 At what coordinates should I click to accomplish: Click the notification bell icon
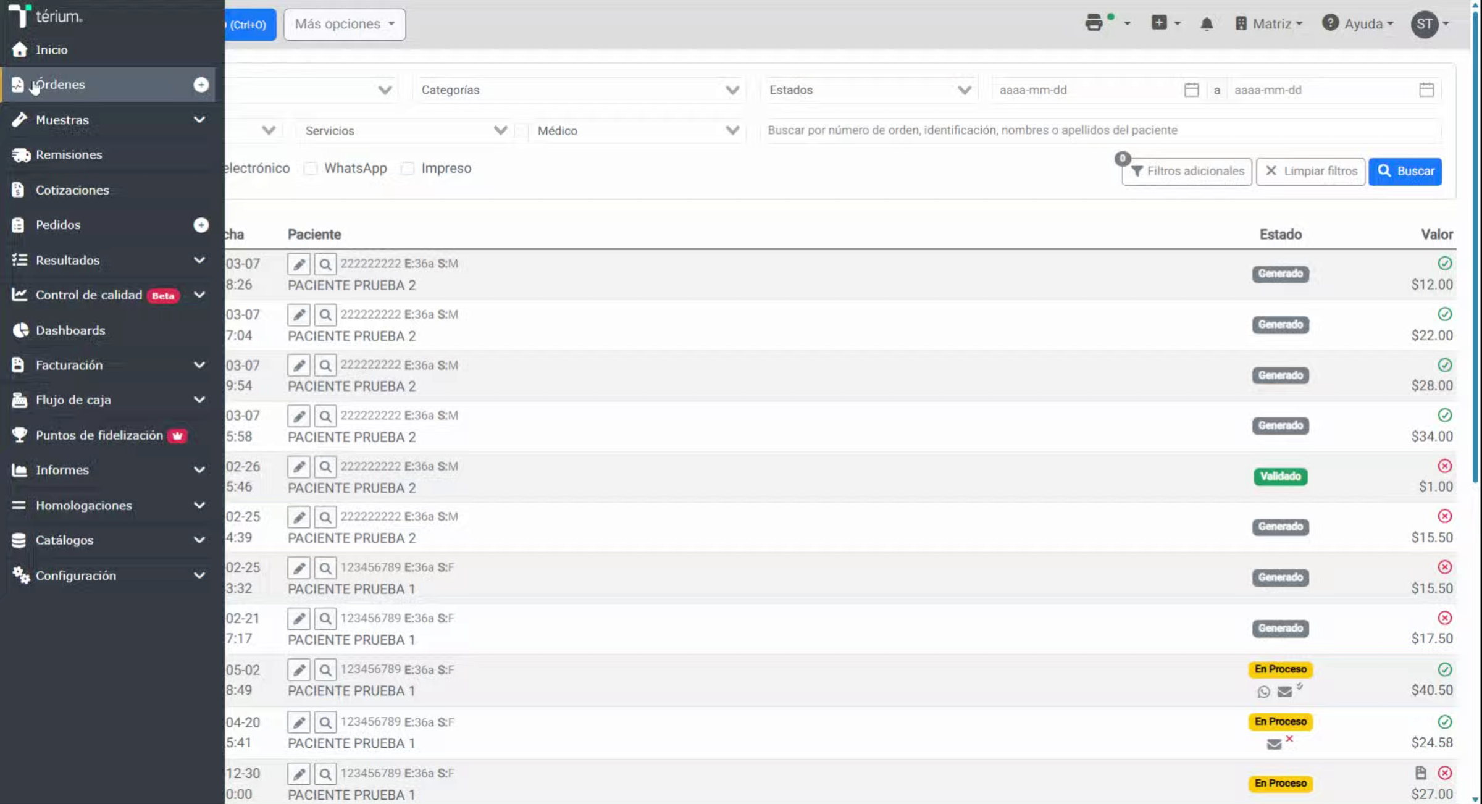pos(1207,24)
